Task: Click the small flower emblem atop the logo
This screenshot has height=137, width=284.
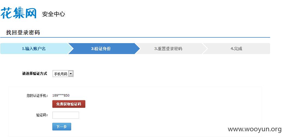Action: click(20, 8)
